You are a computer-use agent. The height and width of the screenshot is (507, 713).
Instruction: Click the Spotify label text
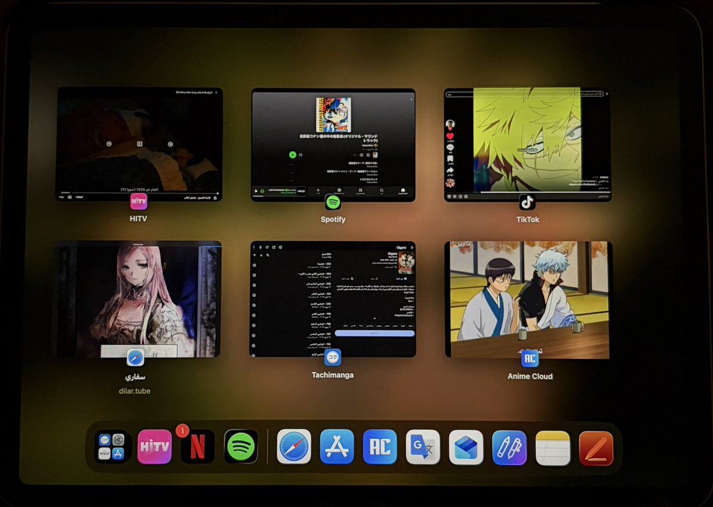pyautogui.click(x=333, y=219)
